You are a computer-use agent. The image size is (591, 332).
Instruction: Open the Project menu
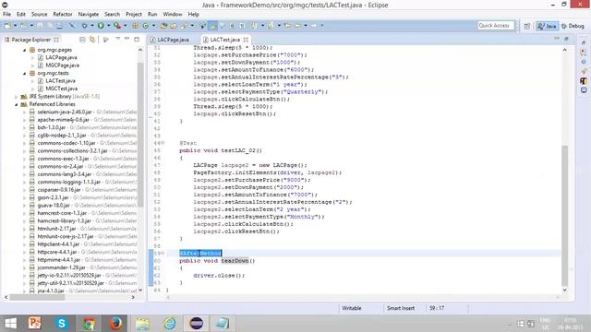pyautogui.click(x=133, y=14)
